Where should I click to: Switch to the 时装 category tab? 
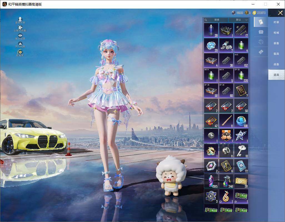[x=276, y=22]
